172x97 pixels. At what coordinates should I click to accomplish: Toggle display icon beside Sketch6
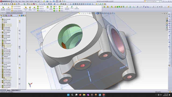pyautogui.click(x=20, y=30)
